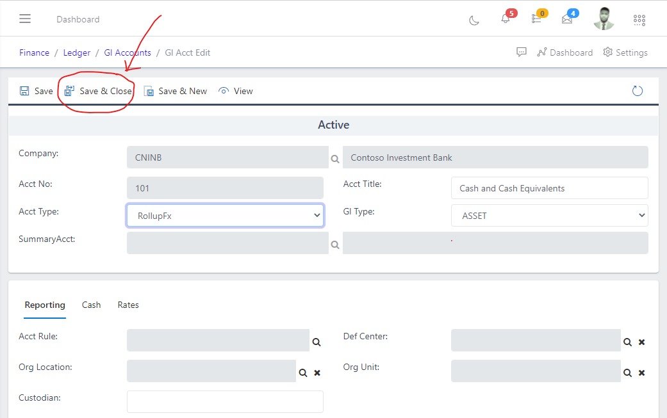Image resolution: width=667 pixels, height=418 pixels.
Task: Open notifications via the bell icon
Action: pos(505,20)
